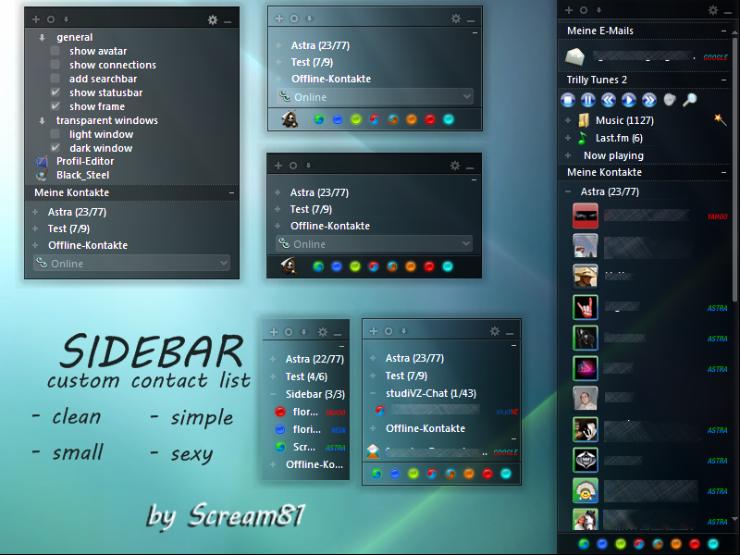Open the email envelope icon under Meine E-Mails
The image size is (740, 555).
tap(574, 57)
